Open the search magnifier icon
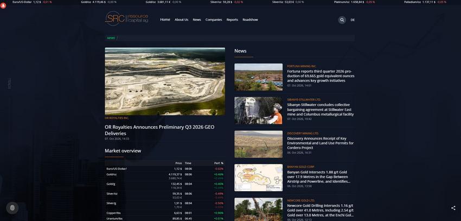This screenshot has height=221, width=461. pos(342,20)
